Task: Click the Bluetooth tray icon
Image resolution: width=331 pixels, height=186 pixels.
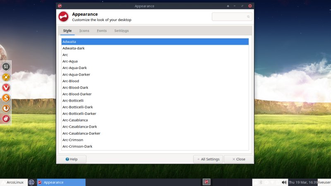Action: pyautogui.click(x=261, y=182)
